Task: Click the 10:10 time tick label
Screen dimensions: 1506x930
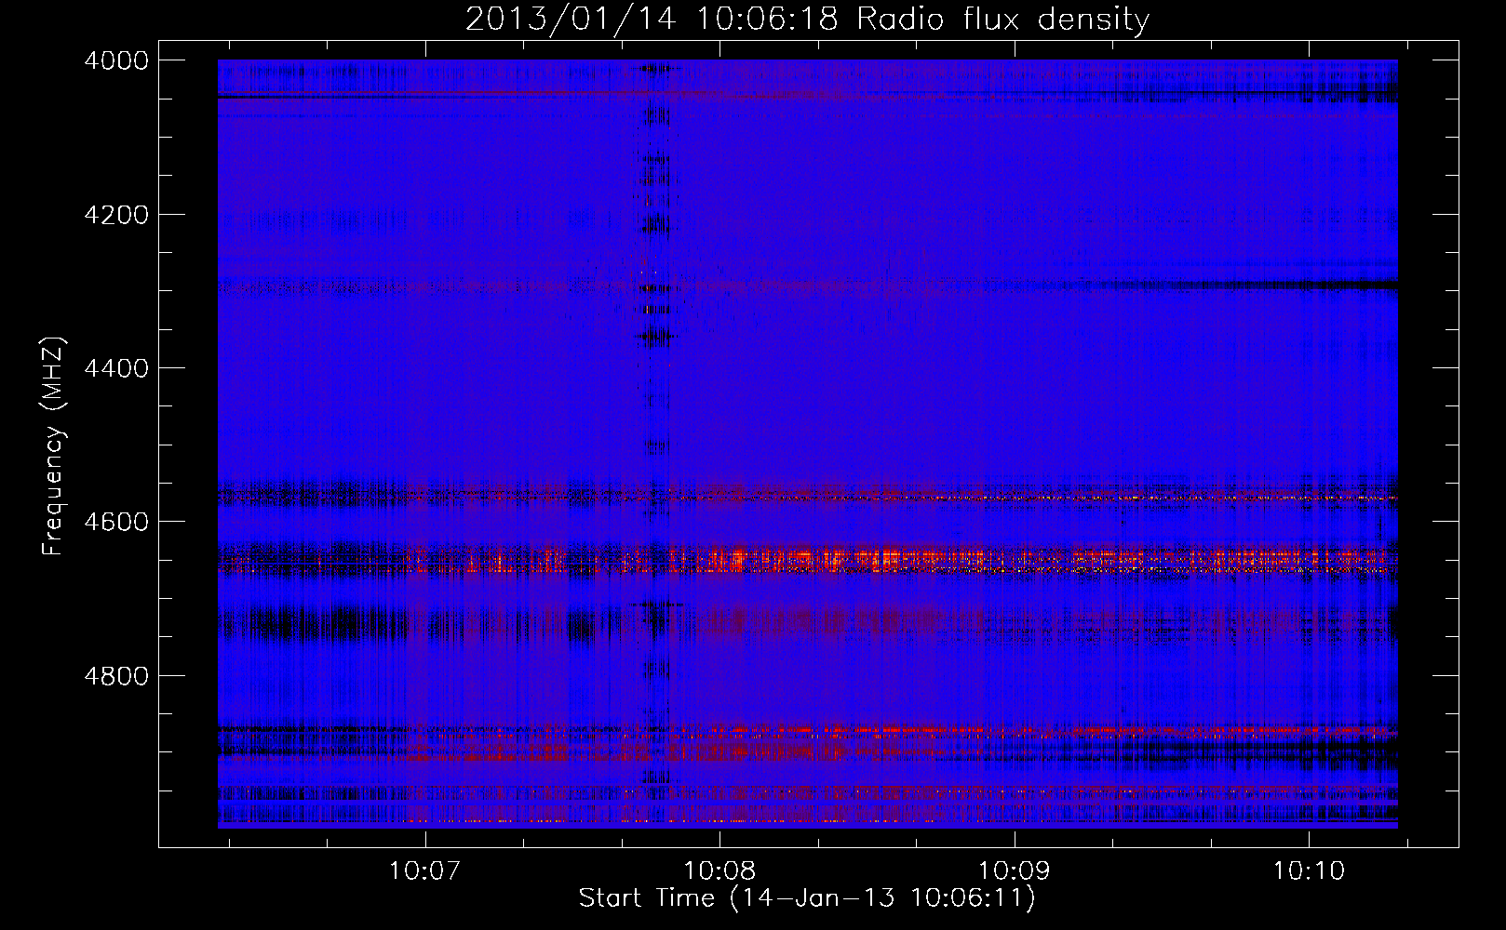Action: coord(1309,871)
